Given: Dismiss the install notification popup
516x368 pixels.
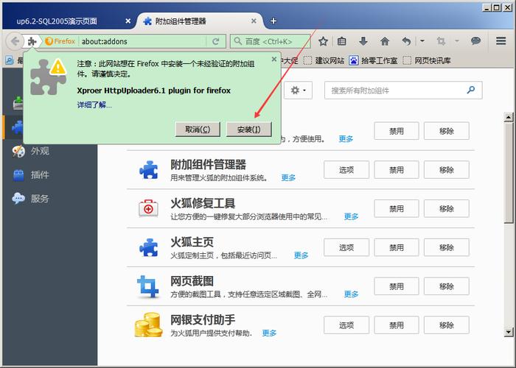Looking at the screenshot, I should point(273,59).
